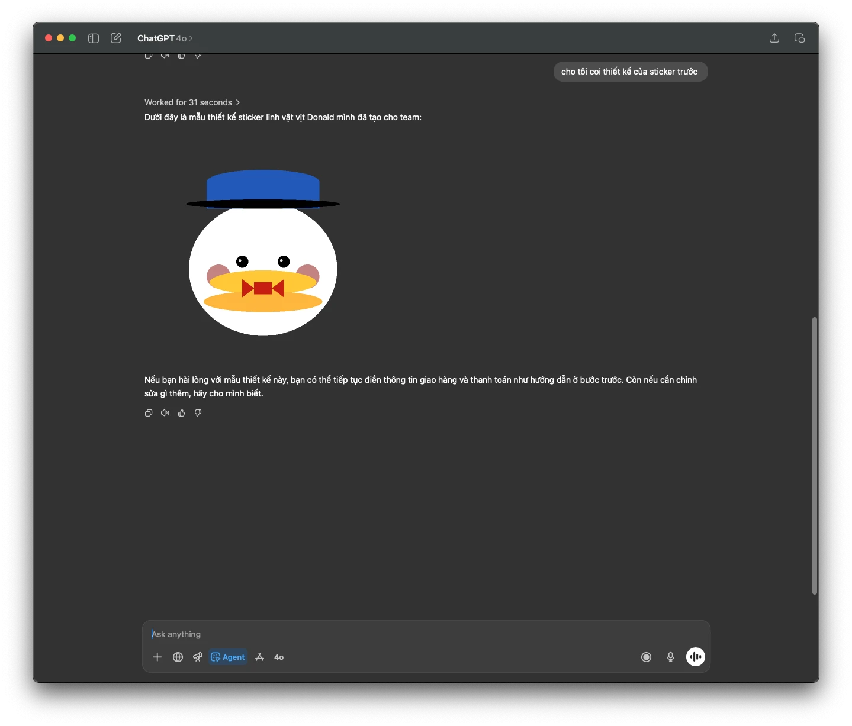Open companion window icon in title bar
Screen dimensions: 852x726
pyautogui.click(x=799, y=38)
